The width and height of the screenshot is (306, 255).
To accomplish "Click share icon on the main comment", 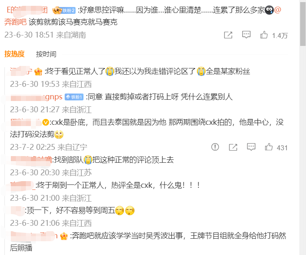I will coord(228,35).
